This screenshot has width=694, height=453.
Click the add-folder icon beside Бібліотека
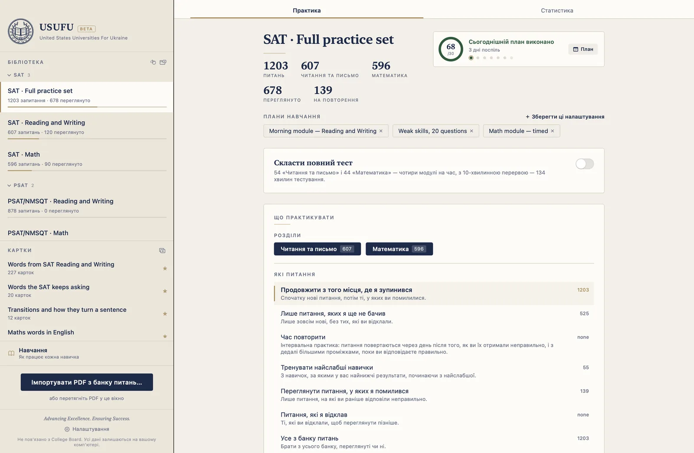(x=163, y=62)
